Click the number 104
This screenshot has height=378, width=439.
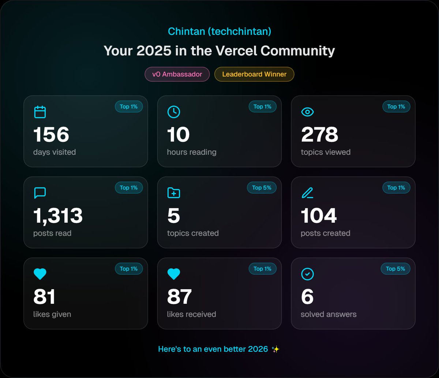[x=319, y=216]
